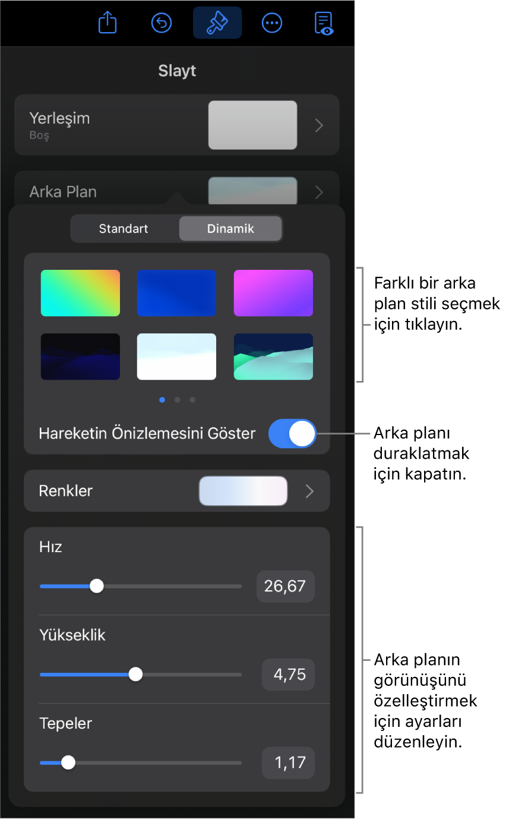Edit the Tepeler value field 1,17
Screen dimensions: 509x819
coord(288,763)
